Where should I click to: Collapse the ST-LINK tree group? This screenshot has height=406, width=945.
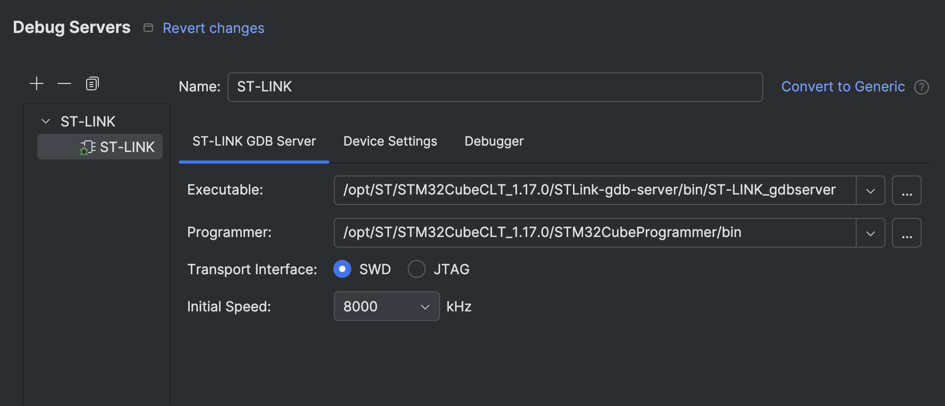click(x=46, y=122)
